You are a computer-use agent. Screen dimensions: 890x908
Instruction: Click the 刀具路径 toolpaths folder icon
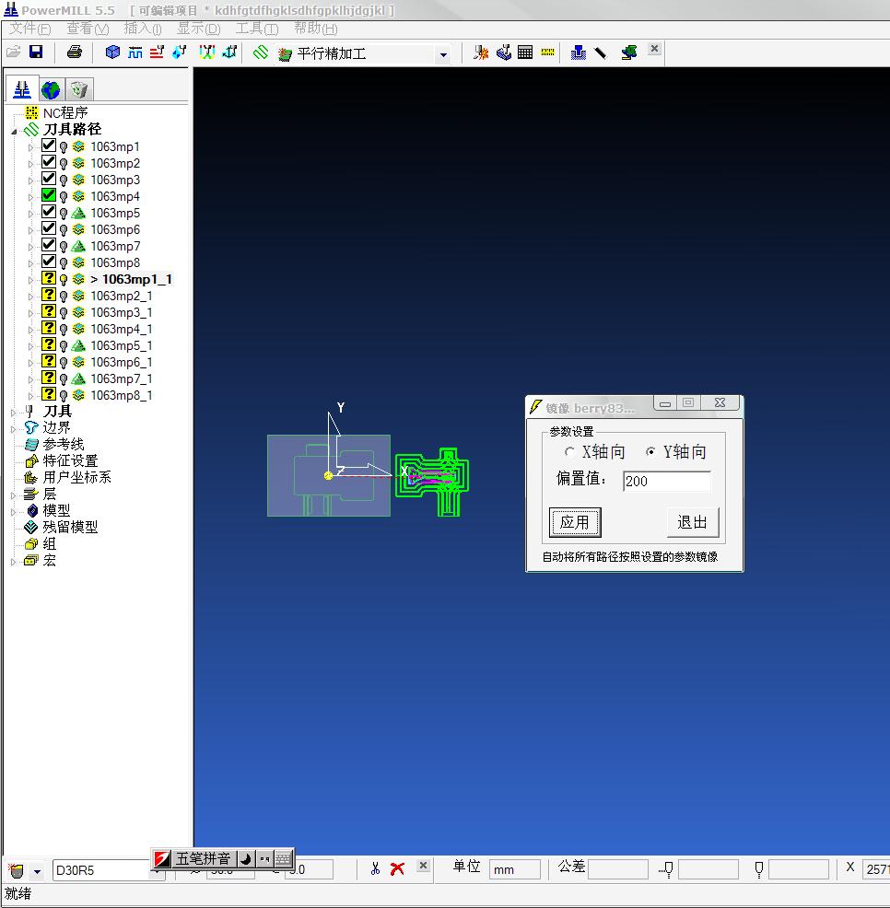(31, 129)
